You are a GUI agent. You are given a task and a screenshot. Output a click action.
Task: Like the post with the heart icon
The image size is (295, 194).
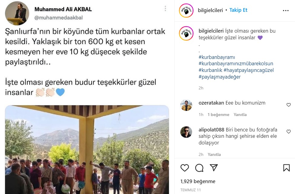[185, 168]
